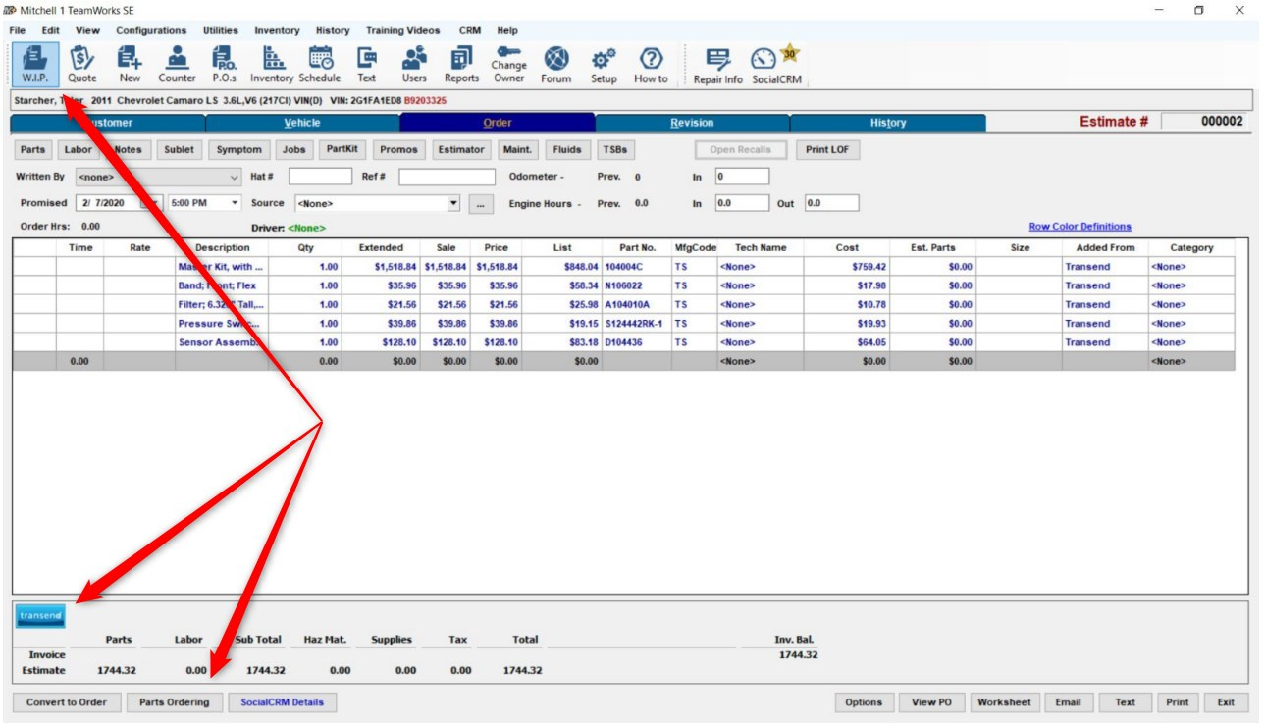Open the W.I.P. toolbar icon
This screenshot has width=1264, height=725.
point(35,64)
